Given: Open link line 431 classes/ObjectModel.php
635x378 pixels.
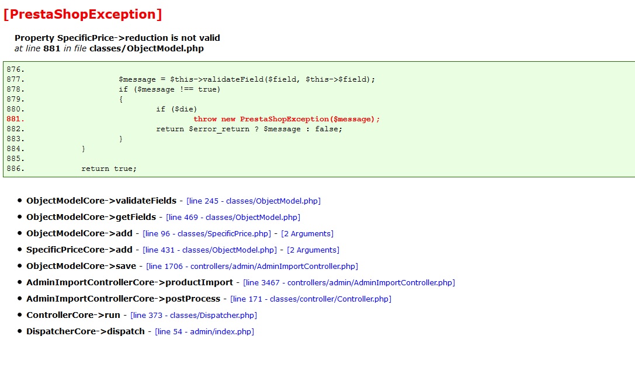Looking at the screenshot, I should click(209, 250).
